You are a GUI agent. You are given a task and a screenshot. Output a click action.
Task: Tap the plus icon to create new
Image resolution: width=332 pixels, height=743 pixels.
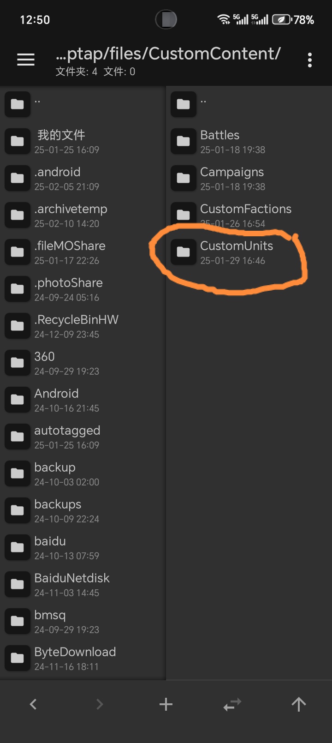pyautogui.click(x=166, y=704)
